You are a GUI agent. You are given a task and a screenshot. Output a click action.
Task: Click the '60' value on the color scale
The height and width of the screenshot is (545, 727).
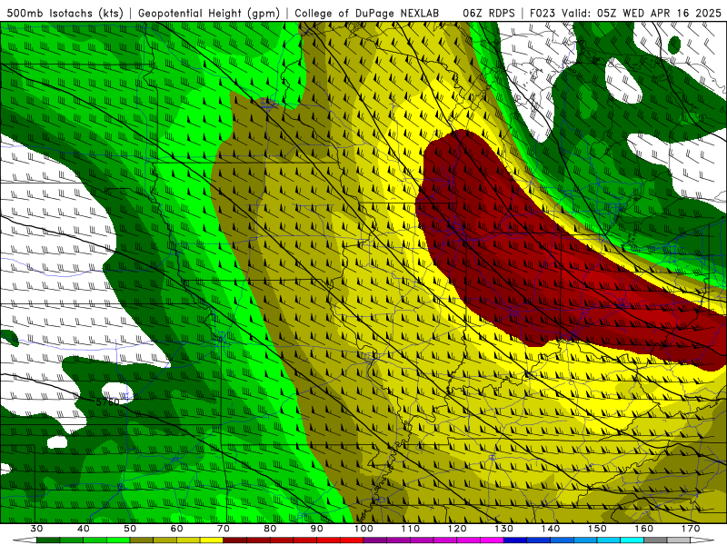pyautogui.click(x=176, y=529)
